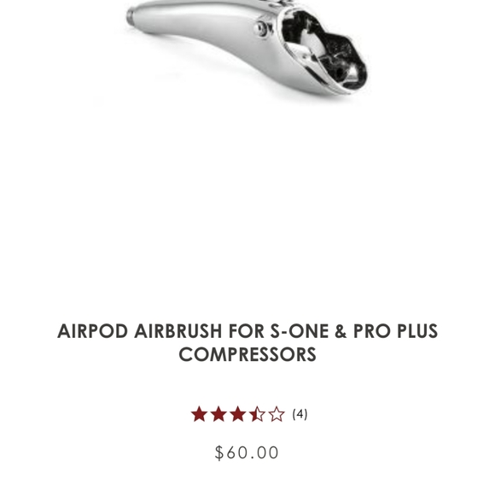Image resolution: width=495 pixels, height=495 pixels.
Task: Click the half-filled fourth rating star
Action: tap(257, 414)
